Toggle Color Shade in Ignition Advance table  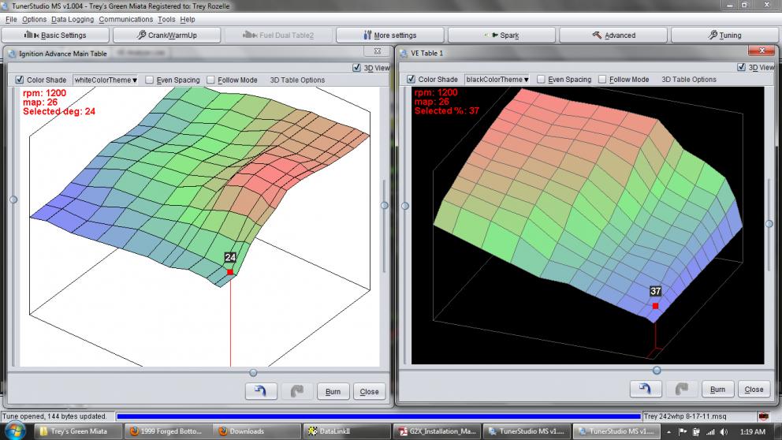point(20,80)
